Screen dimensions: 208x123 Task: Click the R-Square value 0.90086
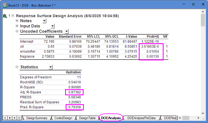coord(74,87)
